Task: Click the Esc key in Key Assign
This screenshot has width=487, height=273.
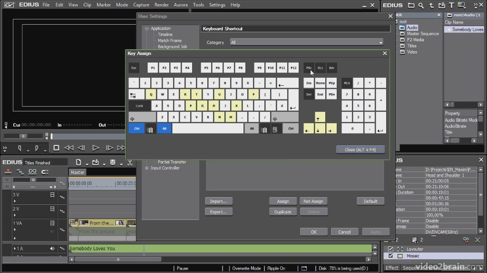Action: (134, 68)
